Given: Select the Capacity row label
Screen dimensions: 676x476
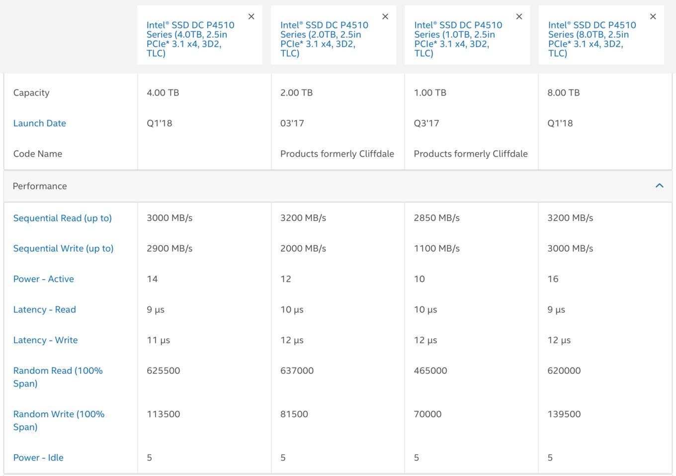Looking at the screenshot, I should 31,93.
